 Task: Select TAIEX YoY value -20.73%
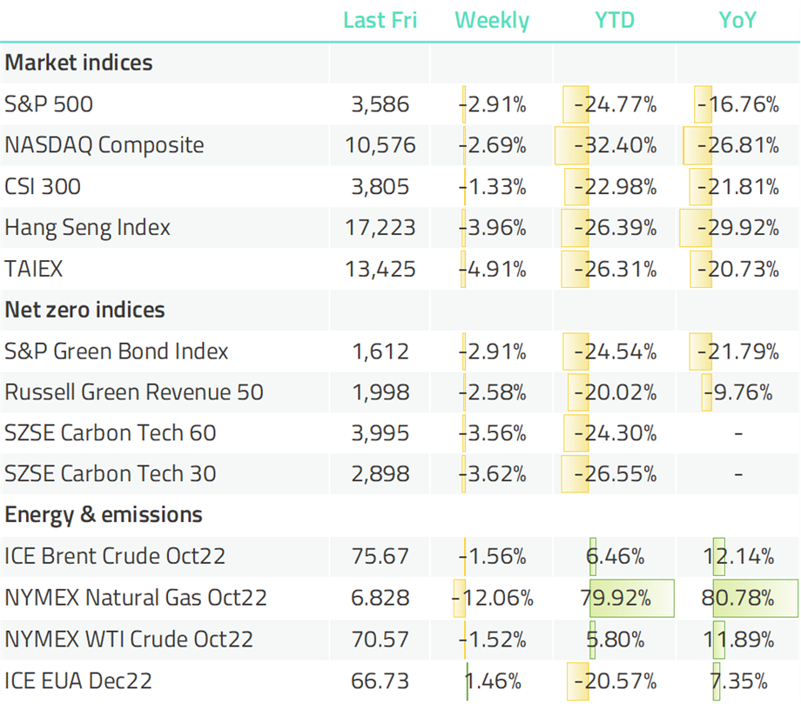pyautogui.click(x=738, y=269)
